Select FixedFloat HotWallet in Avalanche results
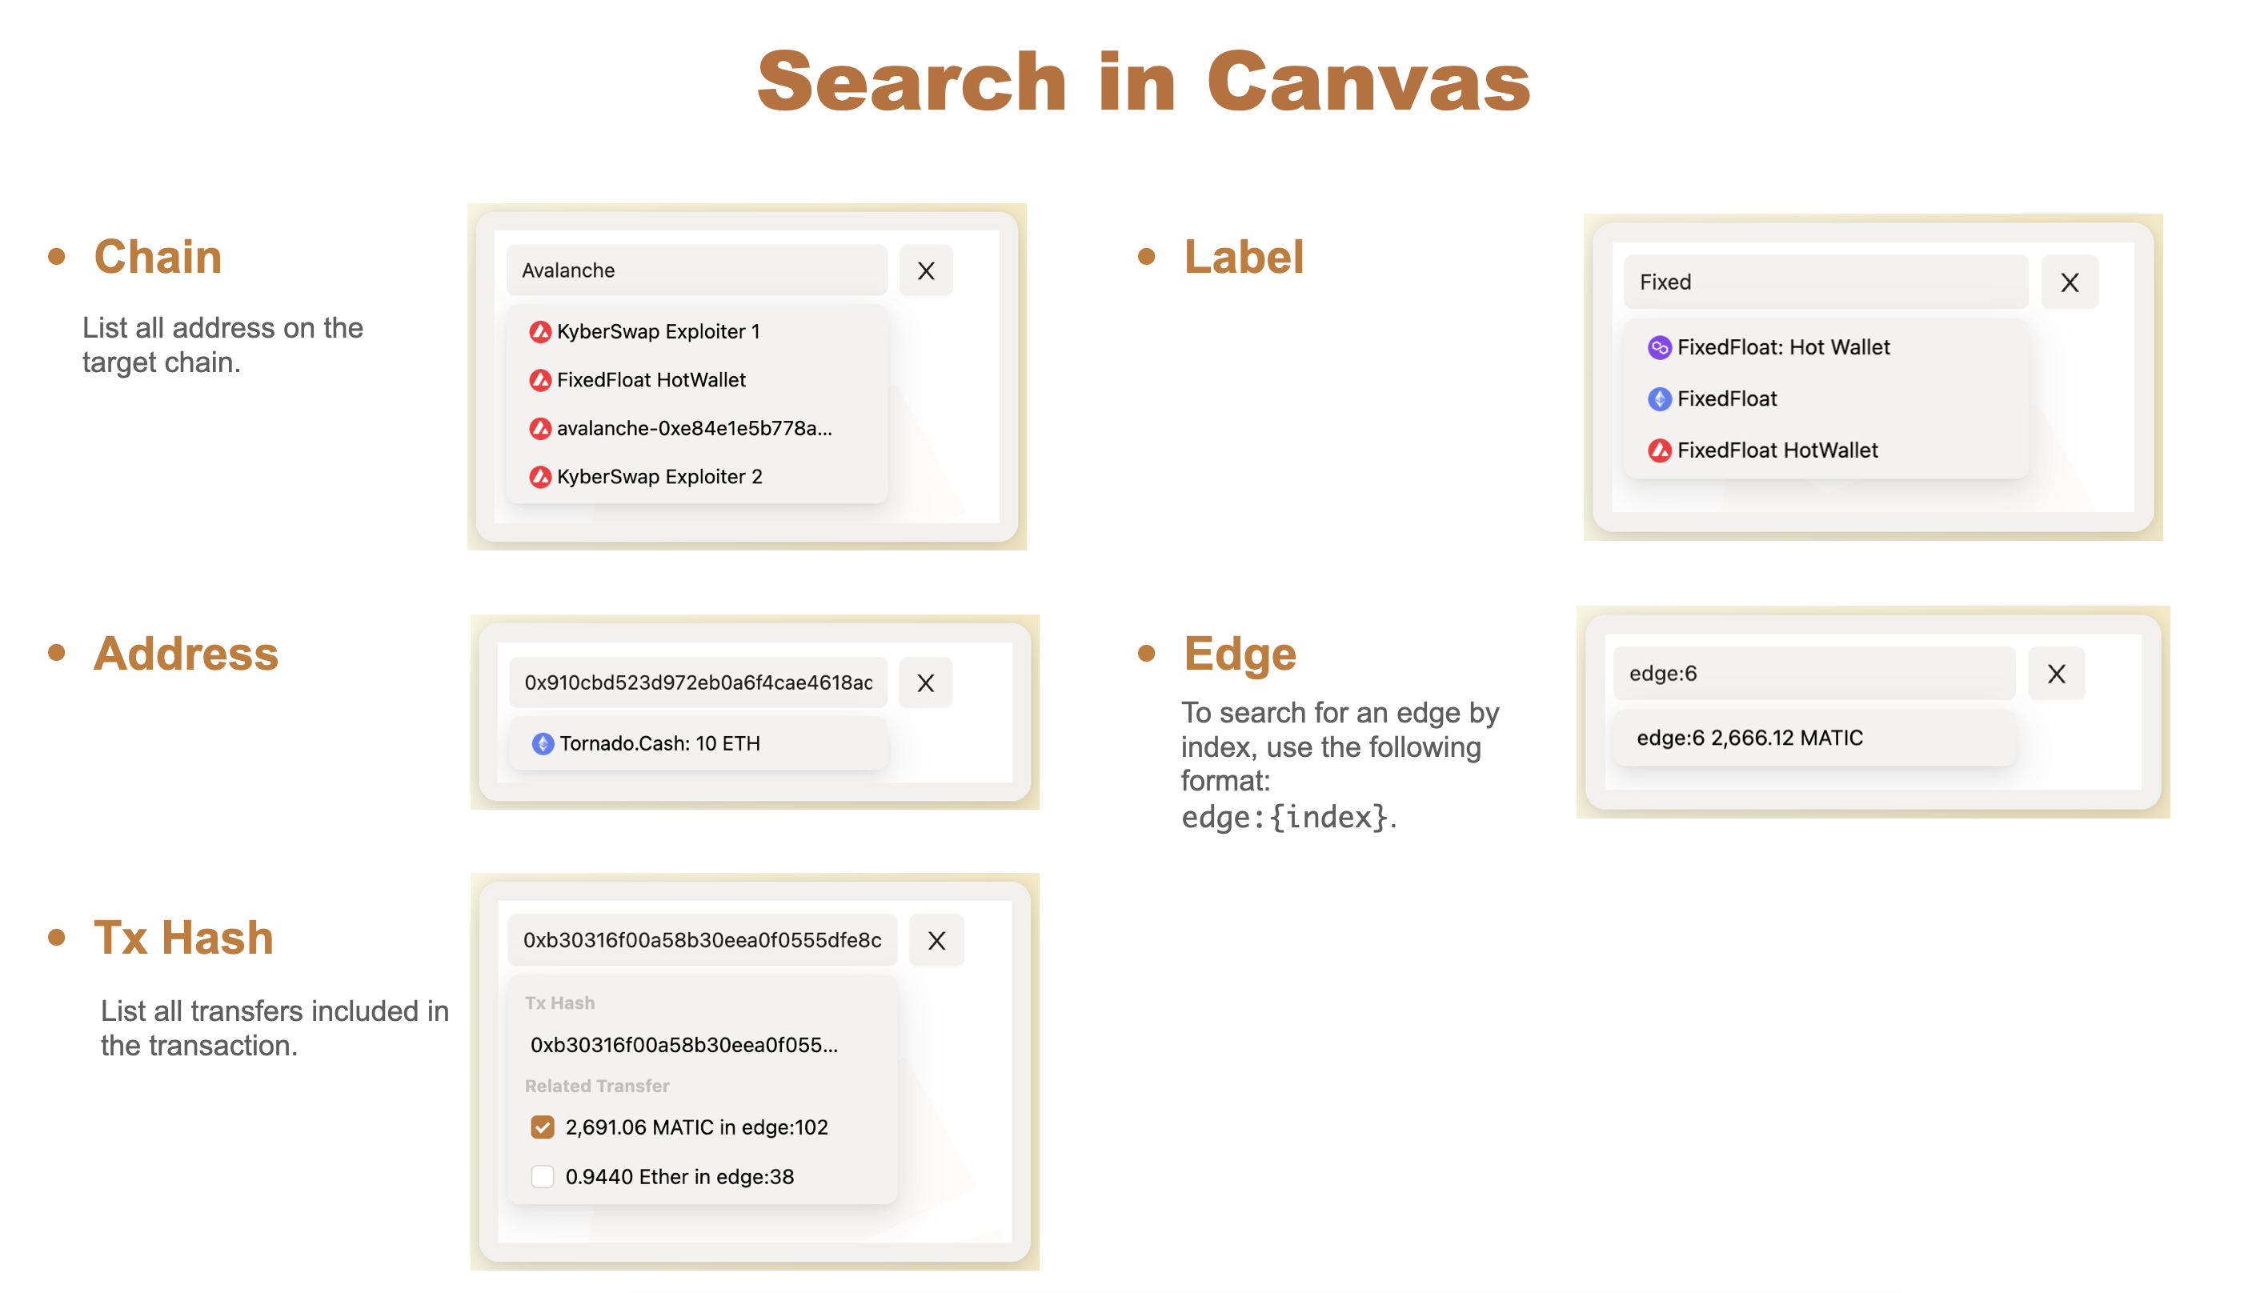This screenshot has width=2252, height=1293. (651, 380)
